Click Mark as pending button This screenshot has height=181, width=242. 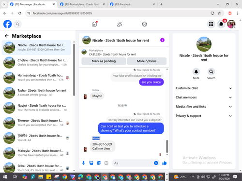[104, 61]
